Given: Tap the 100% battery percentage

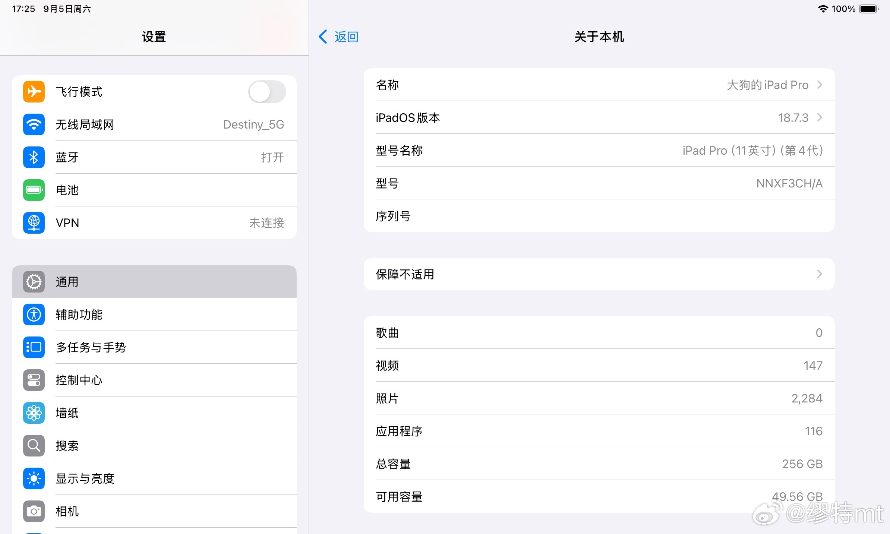Looking at the screenshot, I should 843,9.
